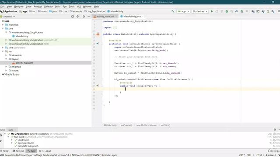
Task: Click the Stop square icon in toolbar
Action: (x=247, y=11)
